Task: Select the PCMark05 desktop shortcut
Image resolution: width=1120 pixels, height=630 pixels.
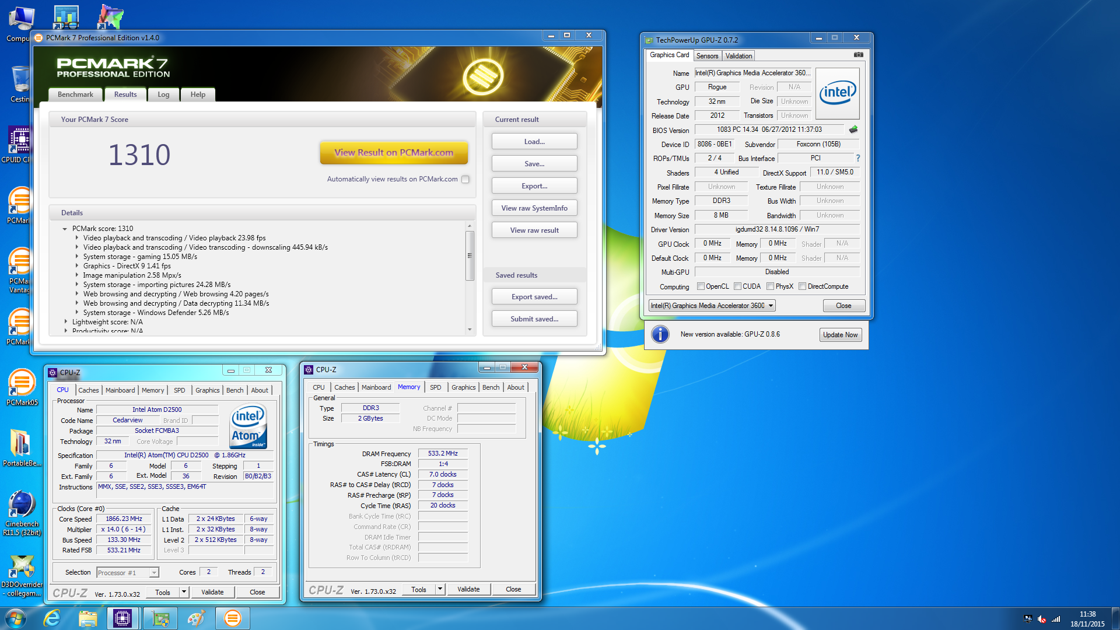Action: [x=22, y=387]
